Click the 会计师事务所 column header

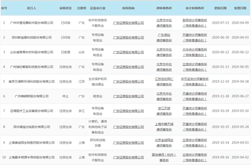click(195, 8)
